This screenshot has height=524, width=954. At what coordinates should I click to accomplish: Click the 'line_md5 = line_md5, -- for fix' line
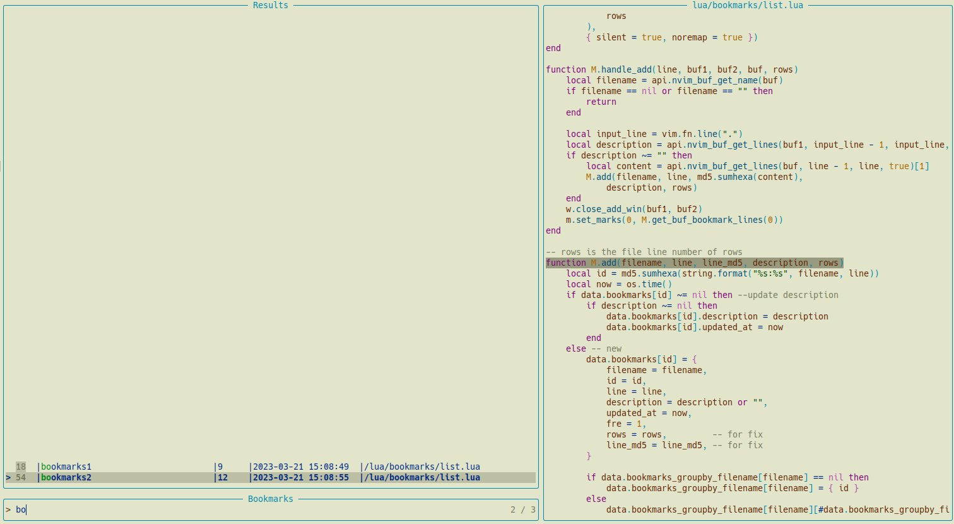685,445
